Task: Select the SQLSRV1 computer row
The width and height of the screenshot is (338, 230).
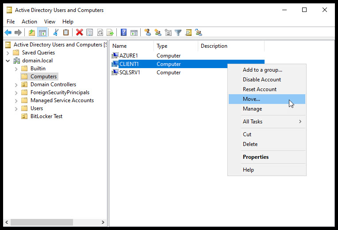Action: point(187,72)
